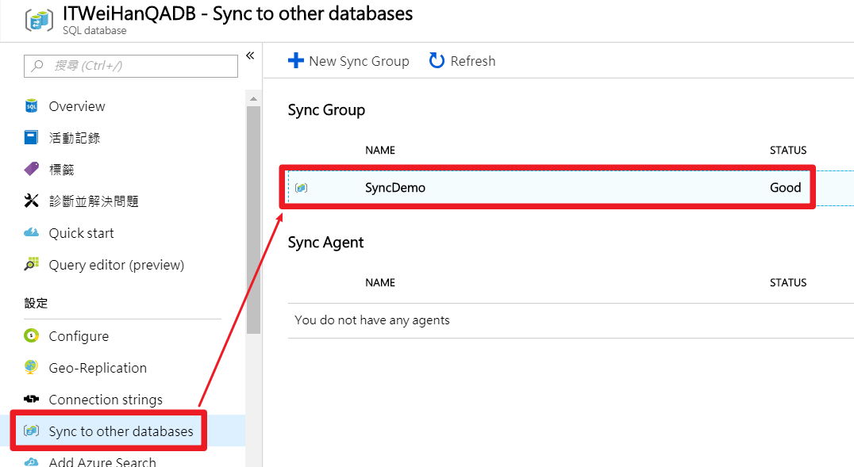Select Sync to other databases

(x=121, y=431)
